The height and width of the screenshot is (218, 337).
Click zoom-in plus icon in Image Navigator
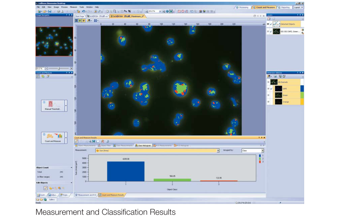(x=71, y=68)
